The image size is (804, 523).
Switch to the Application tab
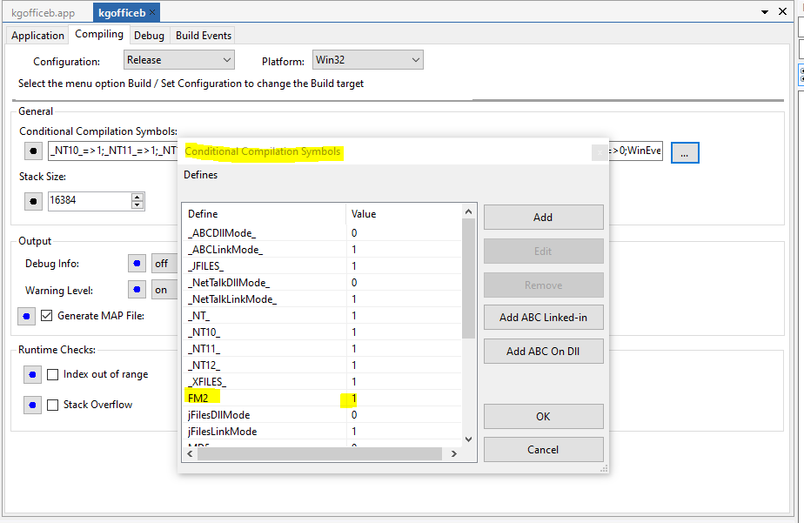click(x=37, y=36)
